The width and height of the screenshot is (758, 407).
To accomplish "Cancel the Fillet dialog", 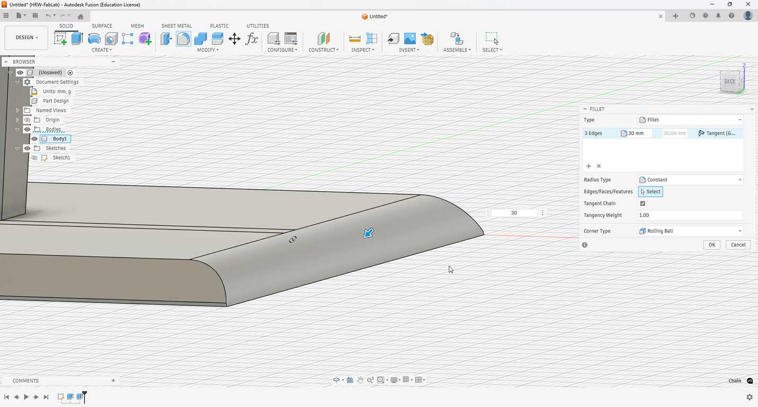I will (x=738, y=245).
